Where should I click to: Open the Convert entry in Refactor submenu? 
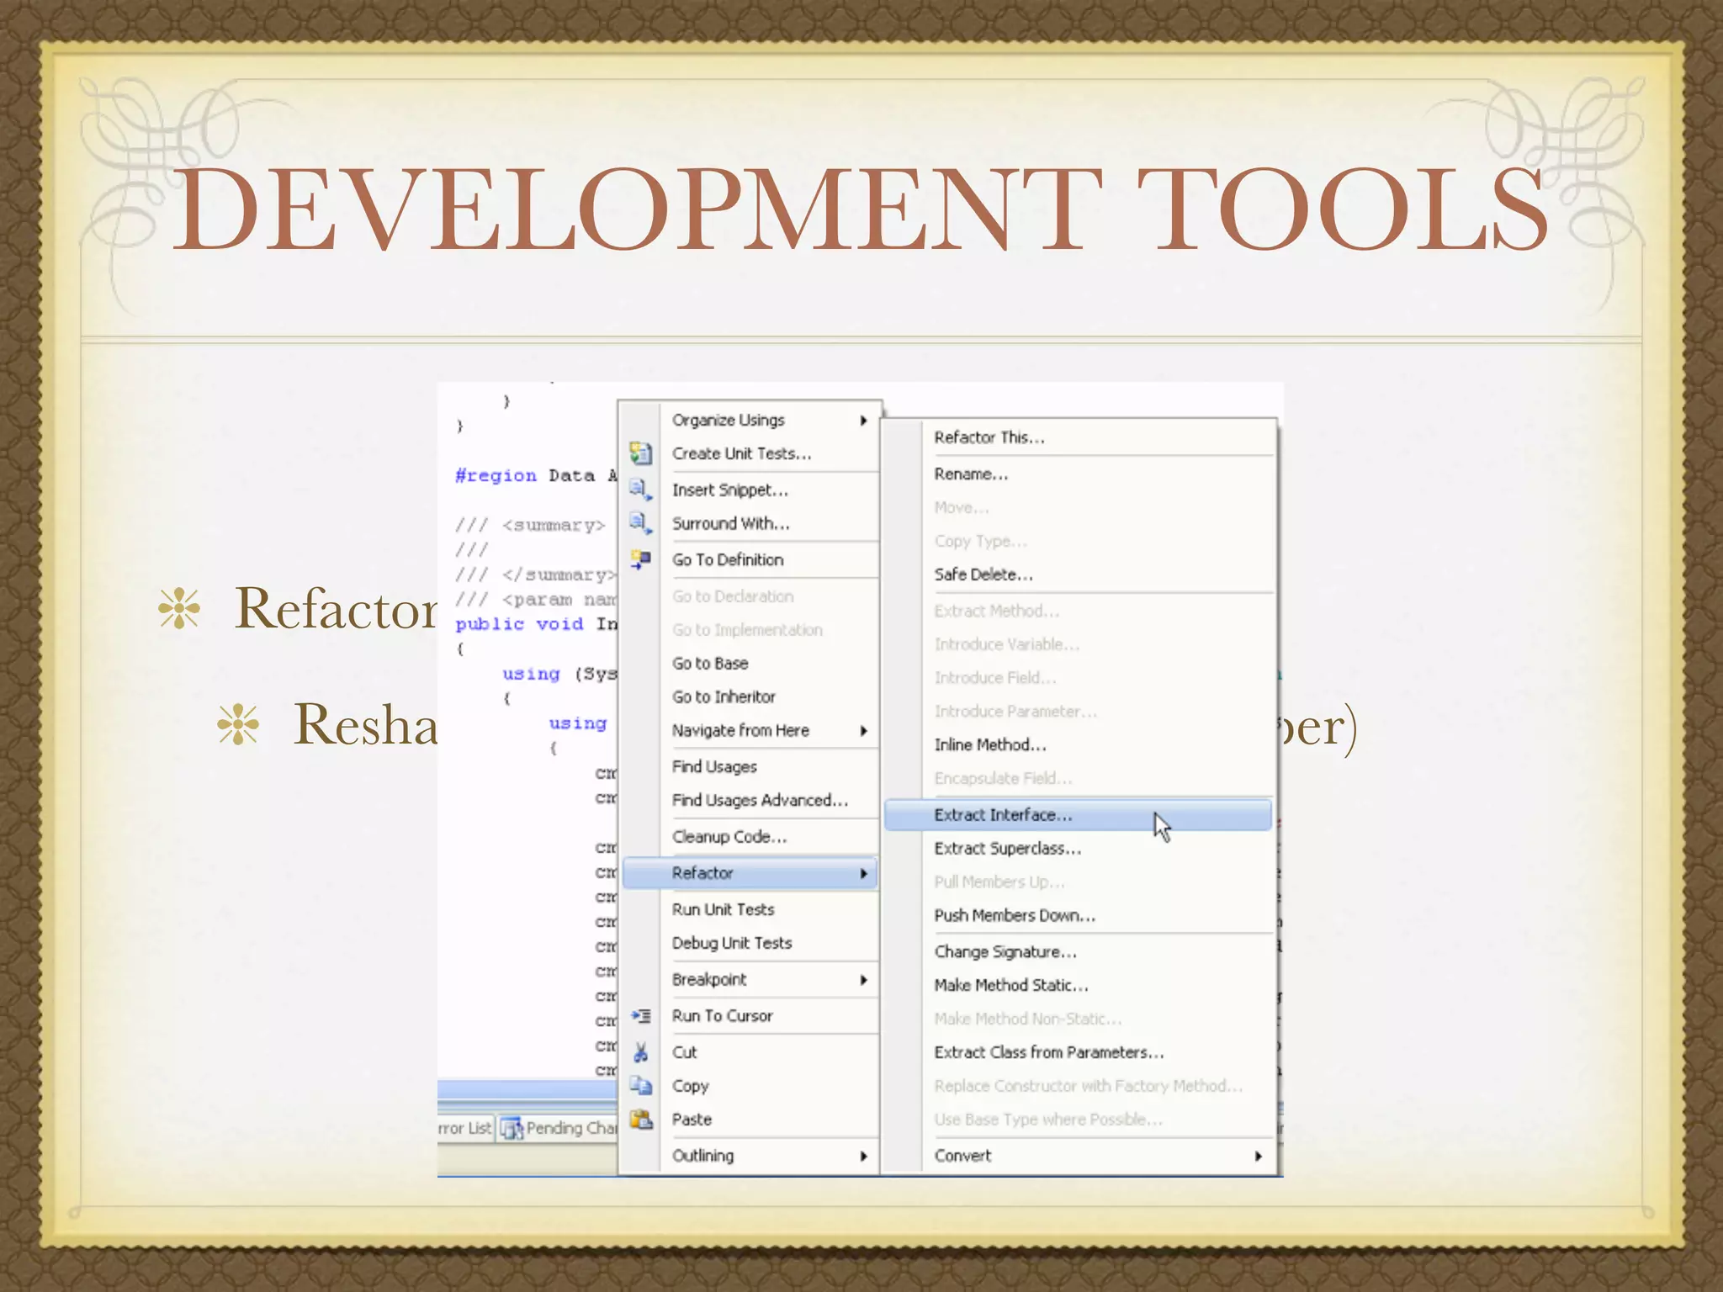tap(1079, 1156)
